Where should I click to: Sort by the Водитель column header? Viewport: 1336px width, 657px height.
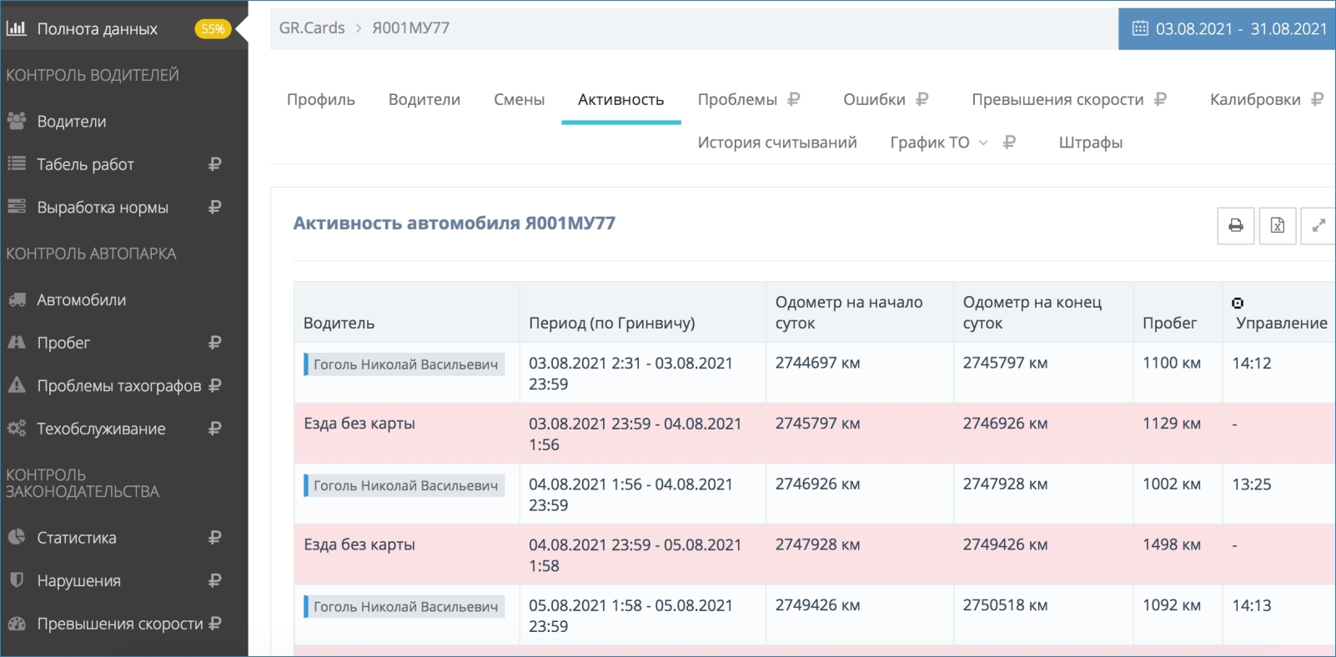[339, 323]
